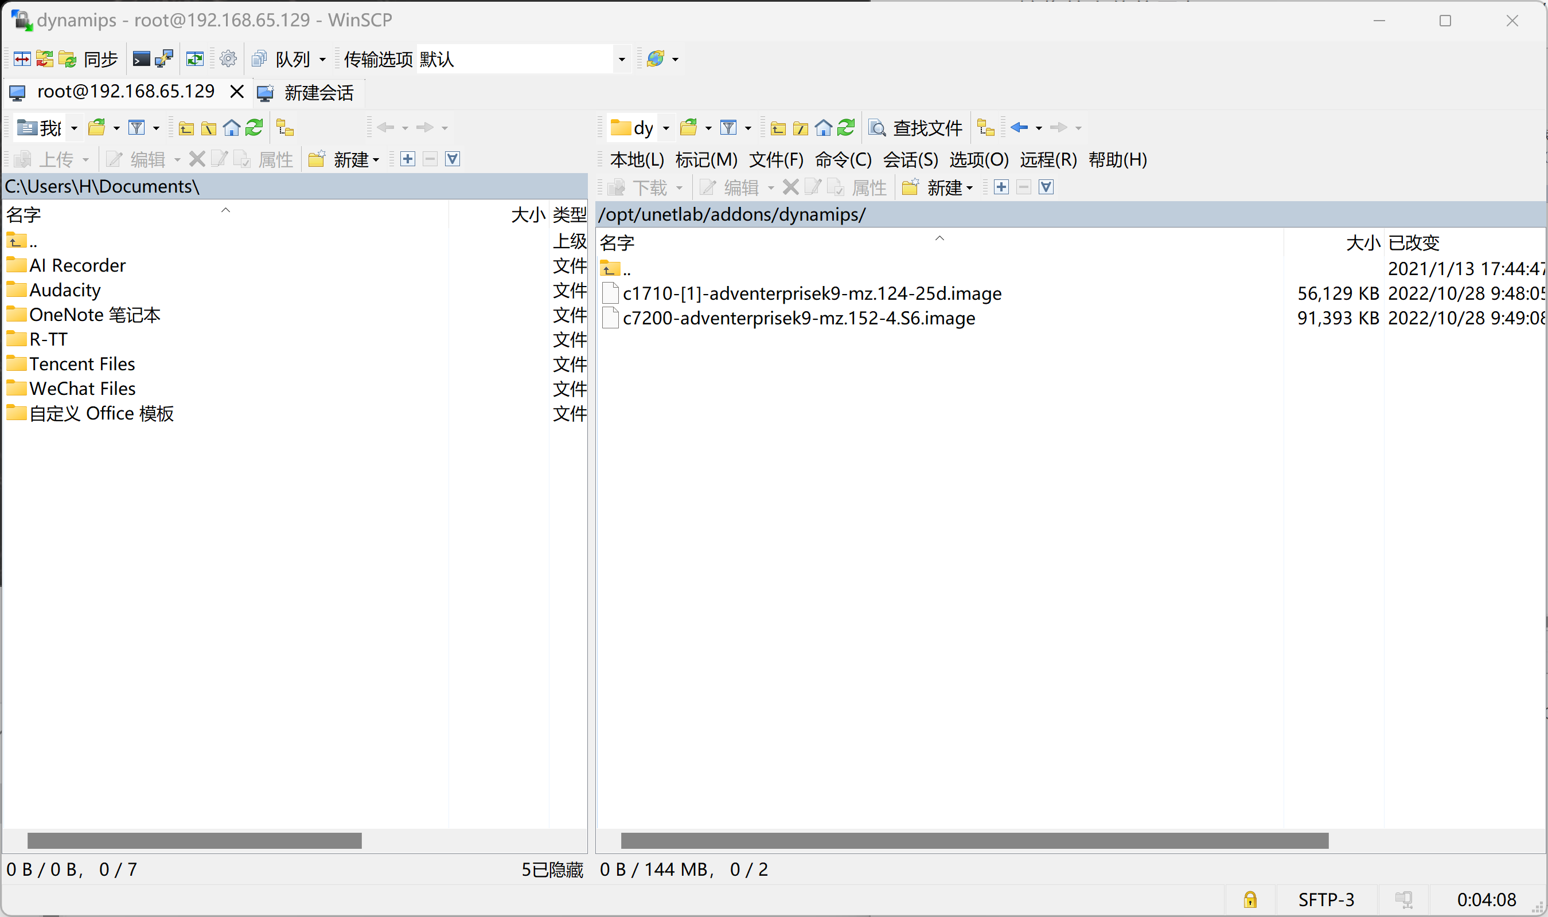Viewport: 1548px width, 917px height.
Task: Sort local panel by 名字 column
Action: [x=225, y=214]
